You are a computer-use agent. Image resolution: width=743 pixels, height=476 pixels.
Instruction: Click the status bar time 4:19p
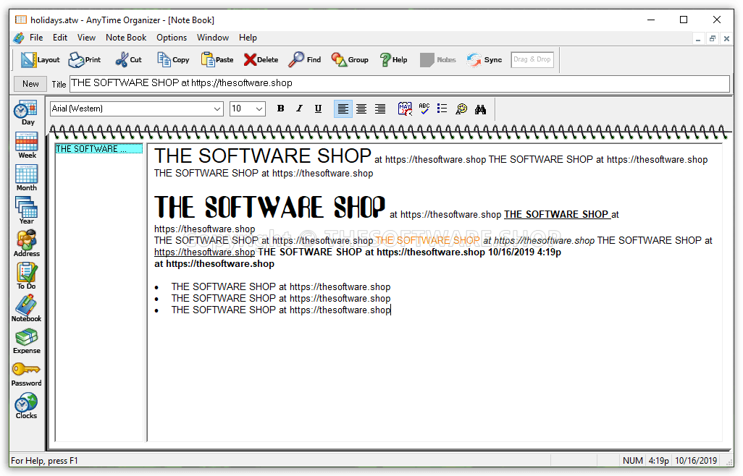(659, 460)
